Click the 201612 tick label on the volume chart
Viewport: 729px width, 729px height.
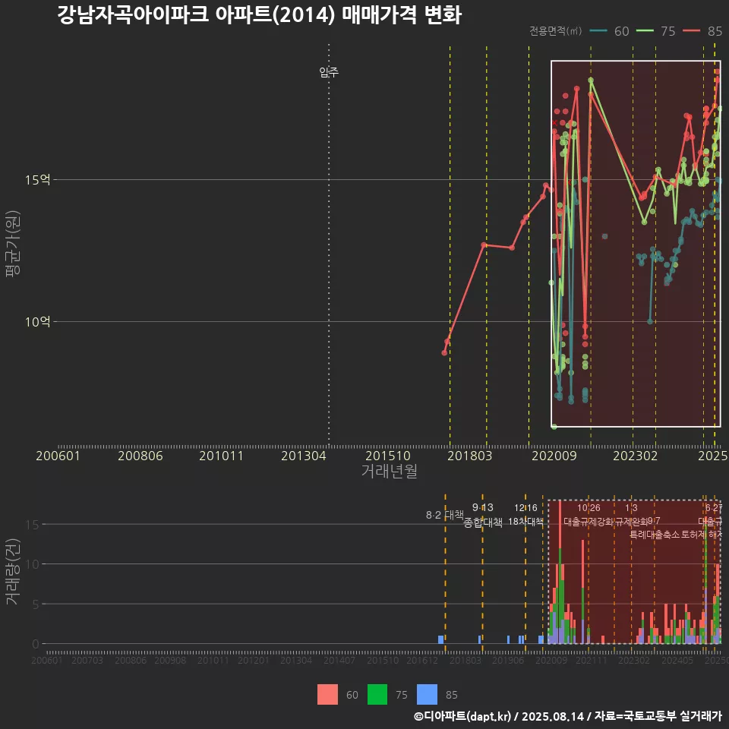422,660
